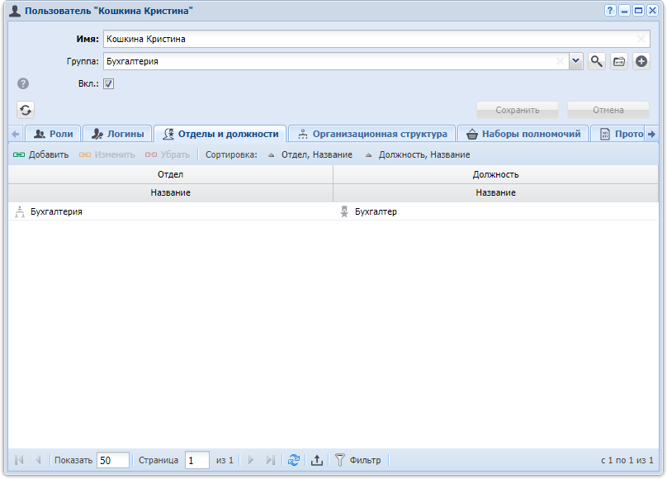
Task: Click the gray help question mark icon
Action: (23, 83)
